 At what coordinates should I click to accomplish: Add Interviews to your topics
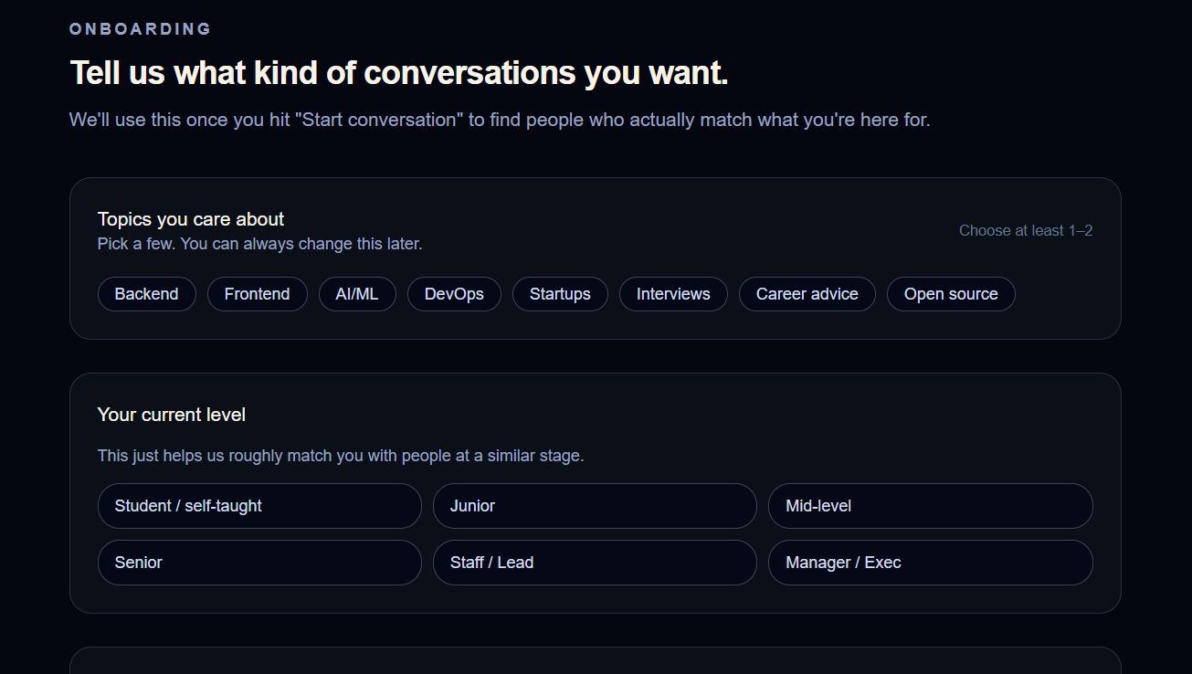pyautogui.click(x=673, y=294)
